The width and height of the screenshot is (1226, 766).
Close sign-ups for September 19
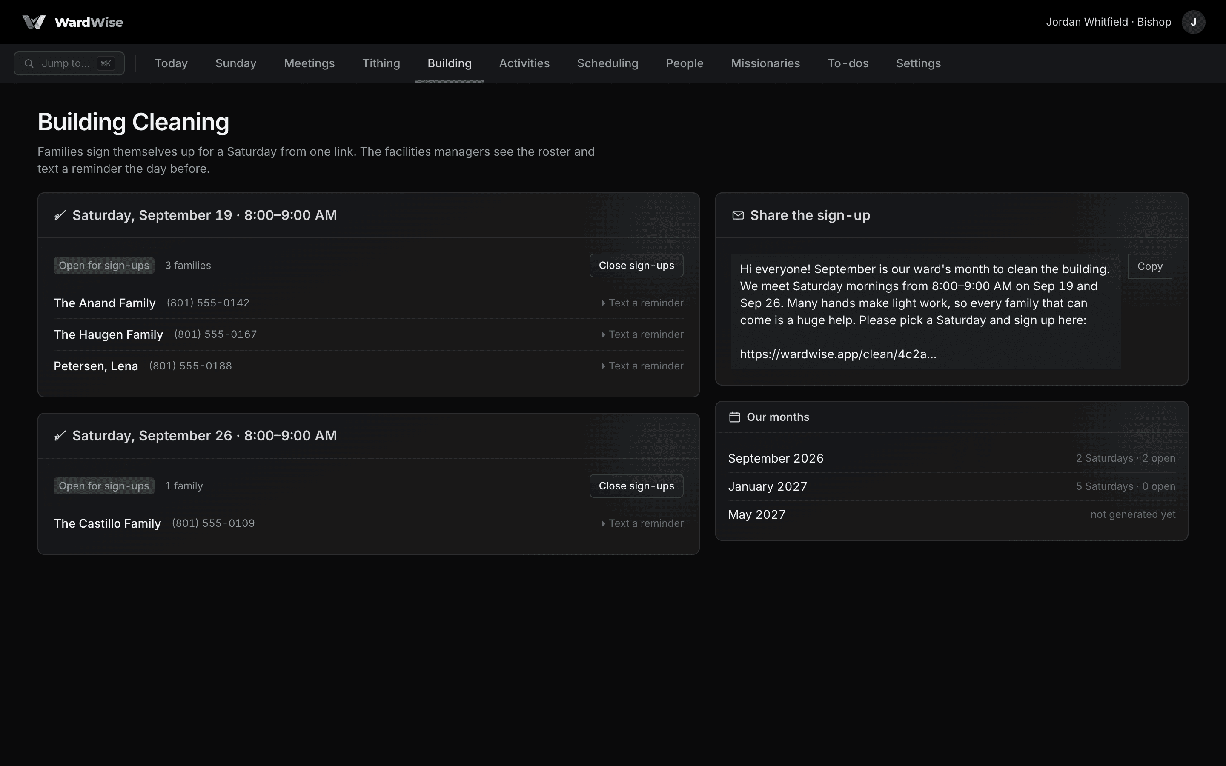(636, 266)
